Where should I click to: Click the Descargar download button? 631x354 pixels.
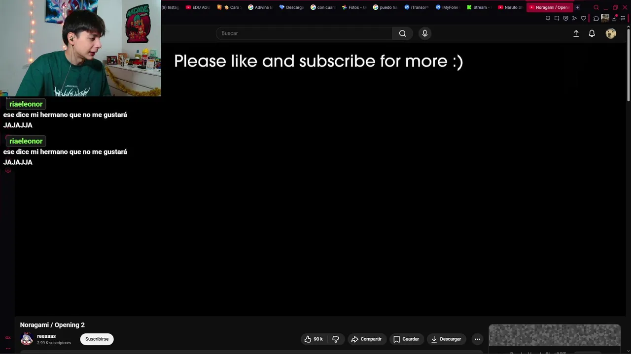[x=446, y=339]
